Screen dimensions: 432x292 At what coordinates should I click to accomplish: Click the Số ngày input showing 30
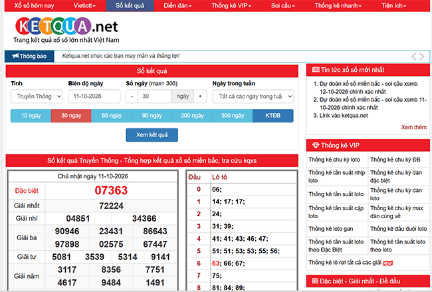click(155, 96)
